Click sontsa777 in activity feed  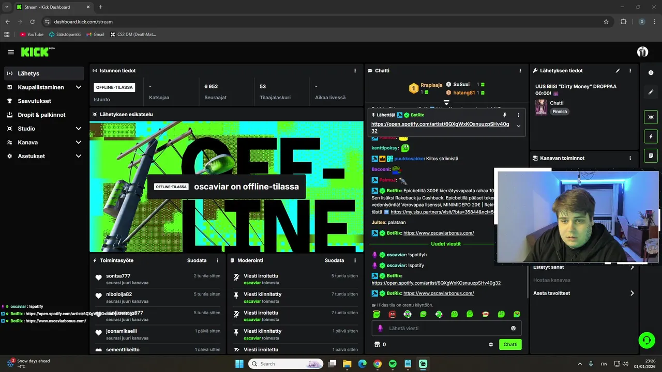[118, 276]
